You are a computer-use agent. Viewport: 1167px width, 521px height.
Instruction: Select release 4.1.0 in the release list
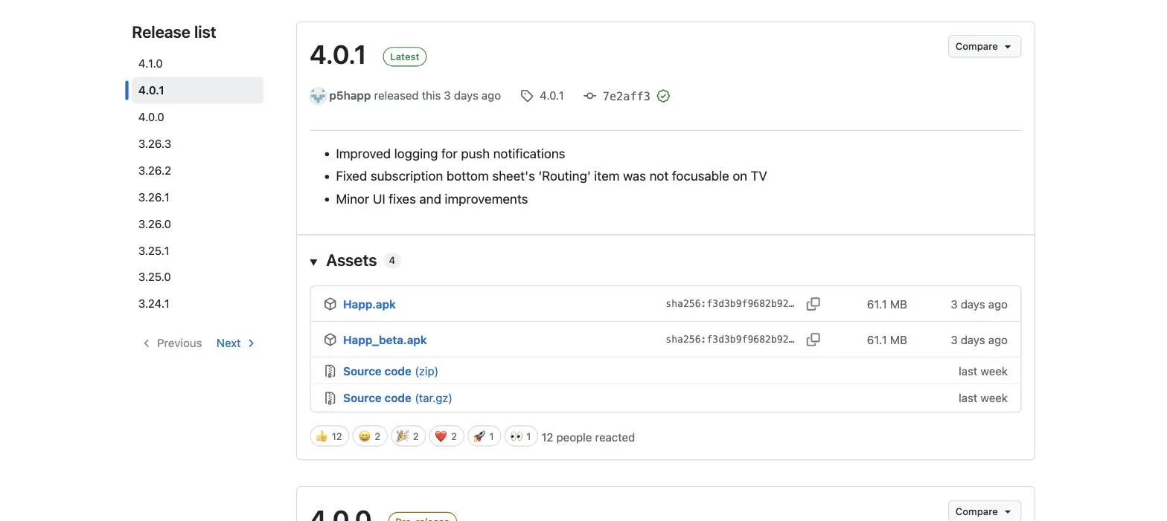click(197, 64)
